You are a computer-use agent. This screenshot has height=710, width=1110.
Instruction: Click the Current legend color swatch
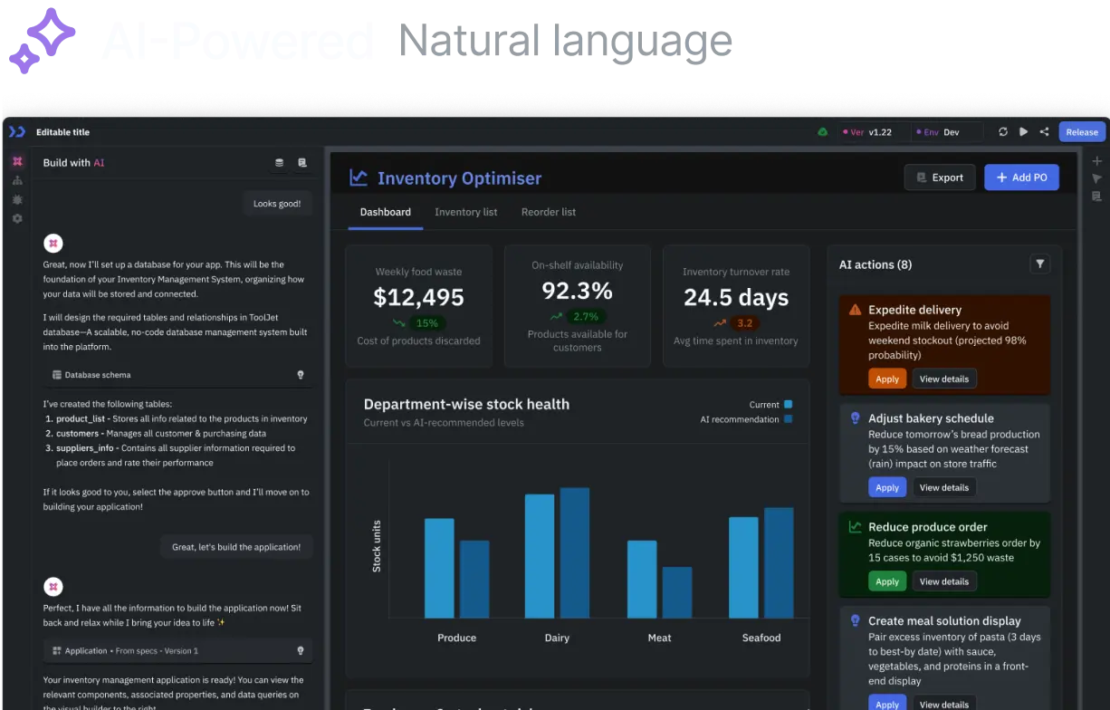[x=788, y=405]
